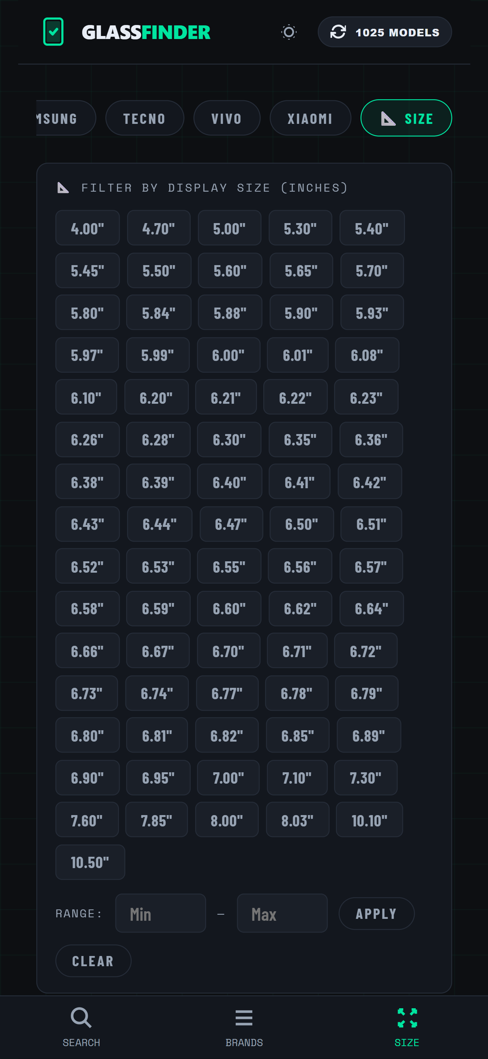This screenshot has width=488, height=1059.
Task: Select the 6.67" display size chip
Action: tap(158, 651)
